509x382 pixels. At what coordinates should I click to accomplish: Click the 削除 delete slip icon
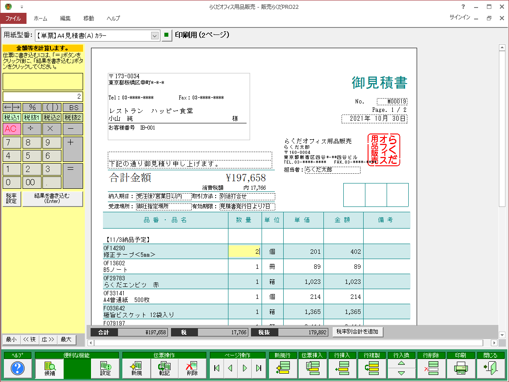pyautogui.click(x=192, y=368)
